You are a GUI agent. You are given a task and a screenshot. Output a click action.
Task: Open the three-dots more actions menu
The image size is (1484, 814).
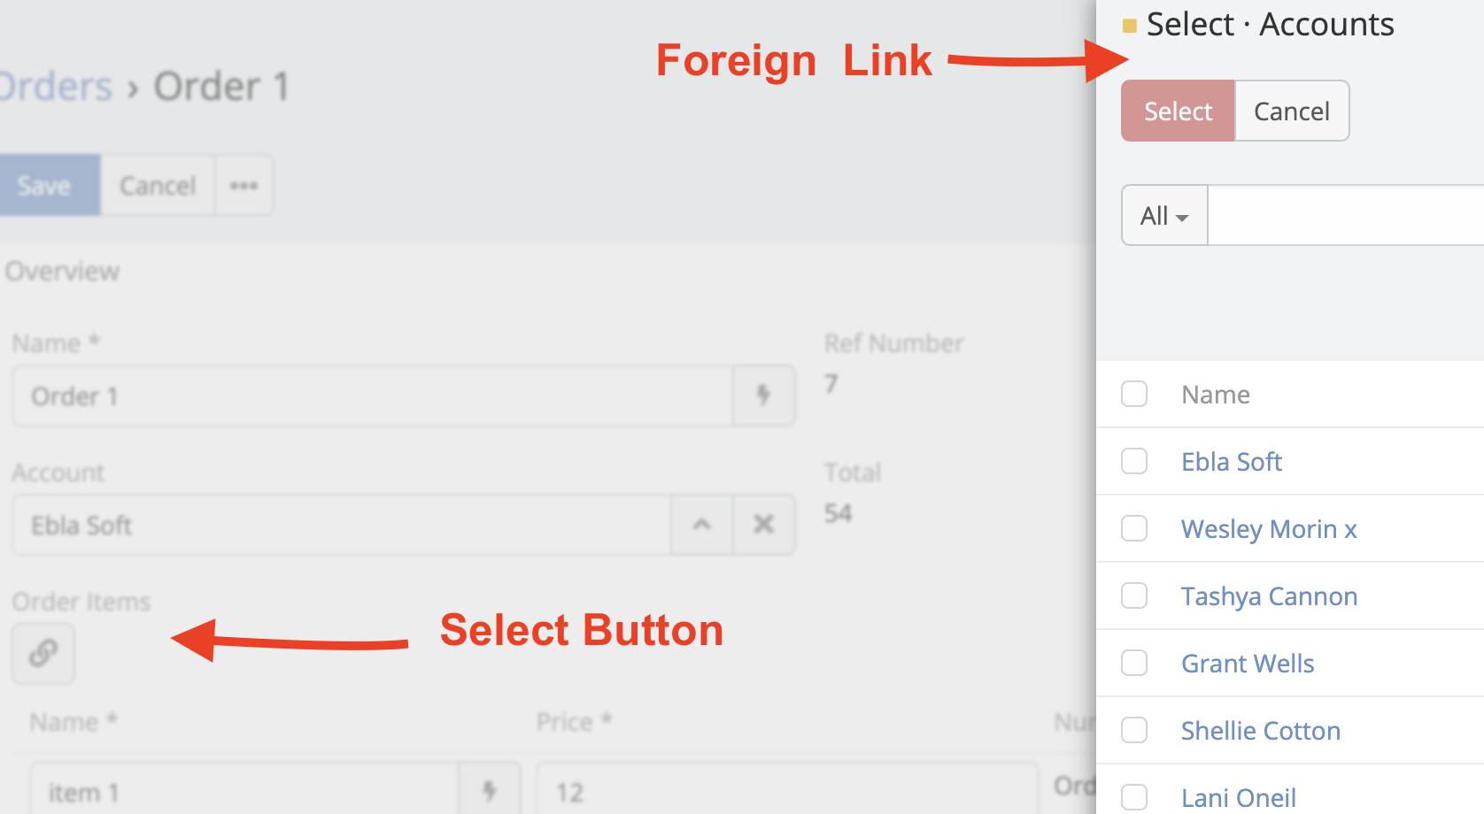pos(243,186)
